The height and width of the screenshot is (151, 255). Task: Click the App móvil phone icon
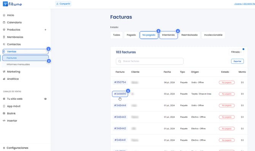(x=4, y=106)
